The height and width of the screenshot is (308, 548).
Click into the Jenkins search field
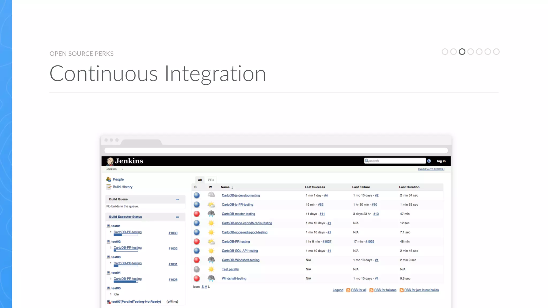point(395,161)
